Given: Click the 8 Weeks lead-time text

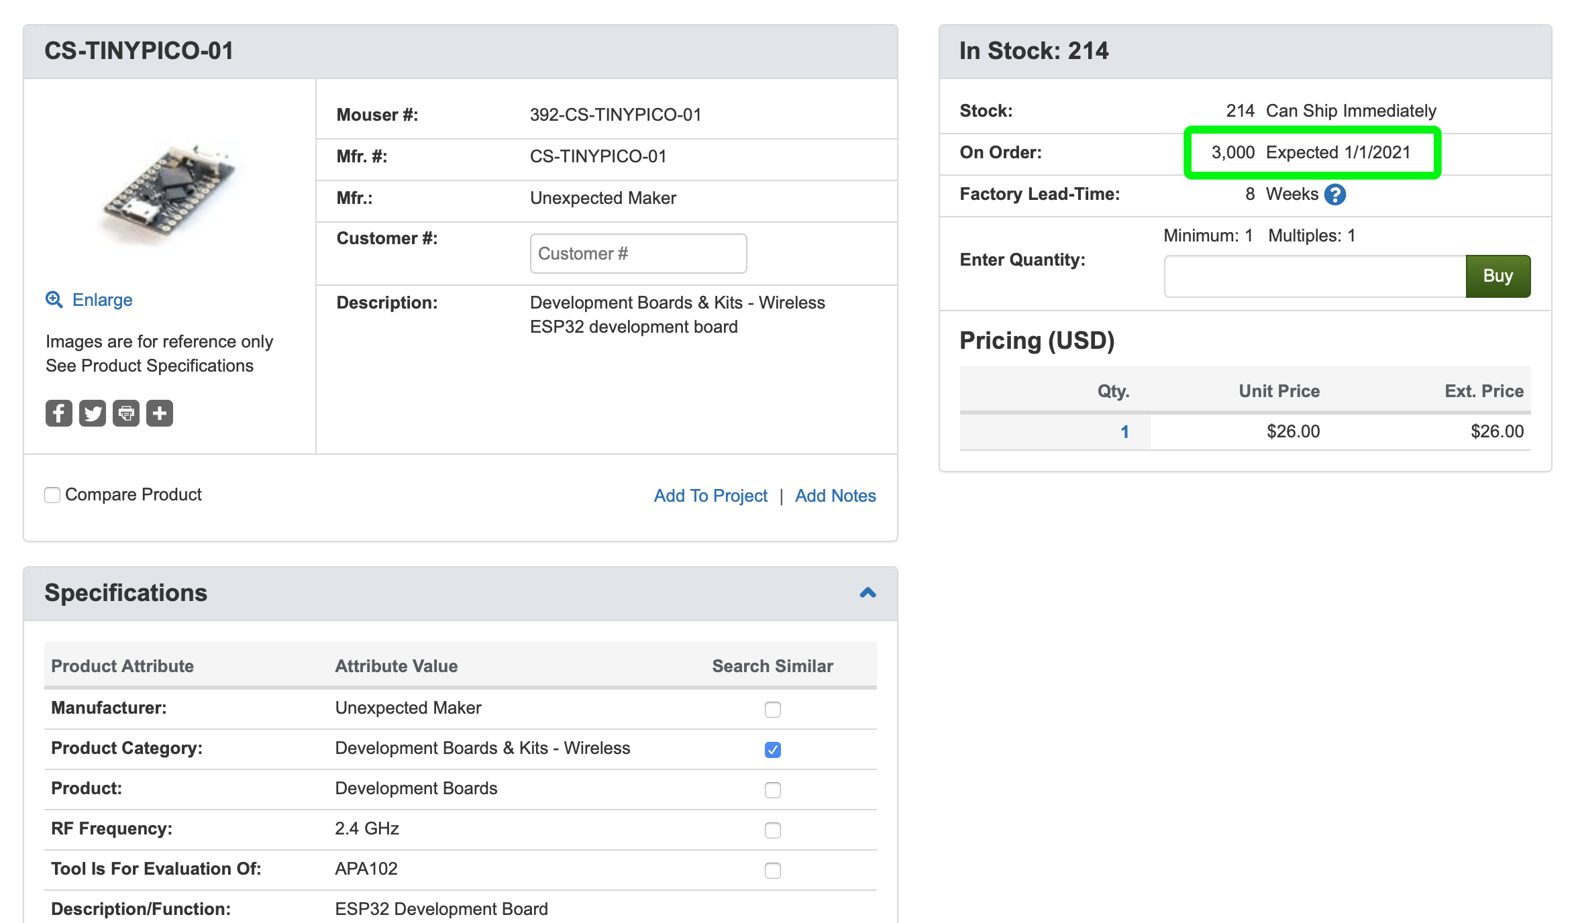Looking at the screenshot, I should click(x=1281, y=194).
